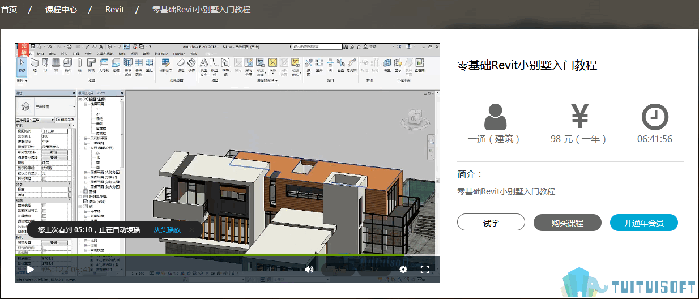Select the 柱 Column tool in Revit ribbon
Image resolution: width=699 pixels, height=299 pixels.
80,67
